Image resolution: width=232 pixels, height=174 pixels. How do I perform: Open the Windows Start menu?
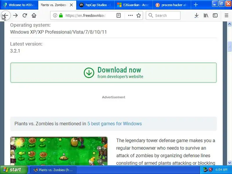point(14,170)
